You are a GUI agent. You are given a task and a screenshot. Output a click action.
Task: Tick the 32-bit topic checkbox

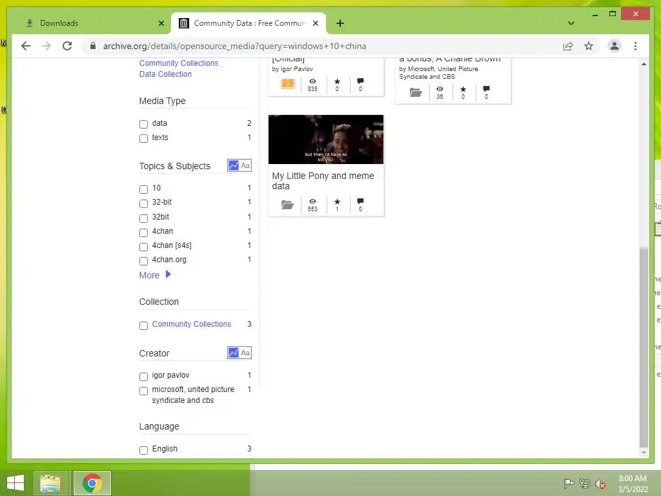tap(143, 203)
